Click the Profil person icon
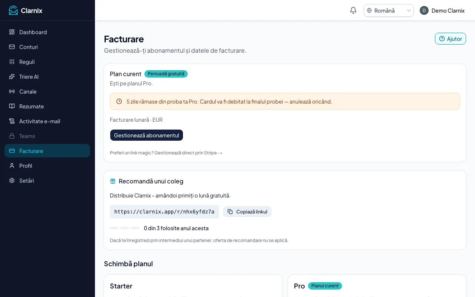 point(12,166)
